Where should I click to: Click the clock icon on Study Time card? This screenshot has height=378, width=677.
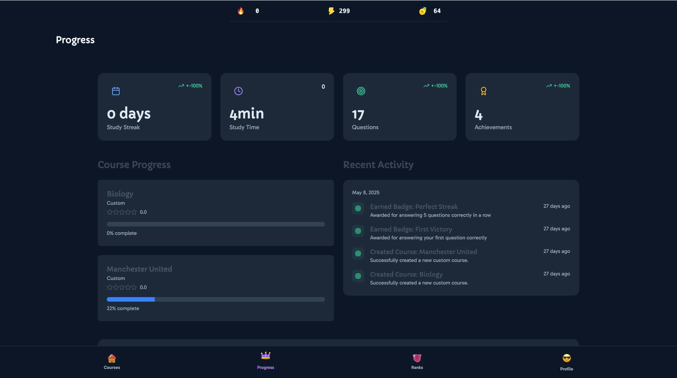238,91
